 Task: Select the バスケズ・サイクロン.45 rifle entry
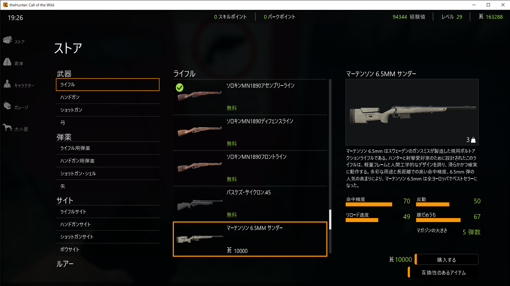(x=250, y=204)
